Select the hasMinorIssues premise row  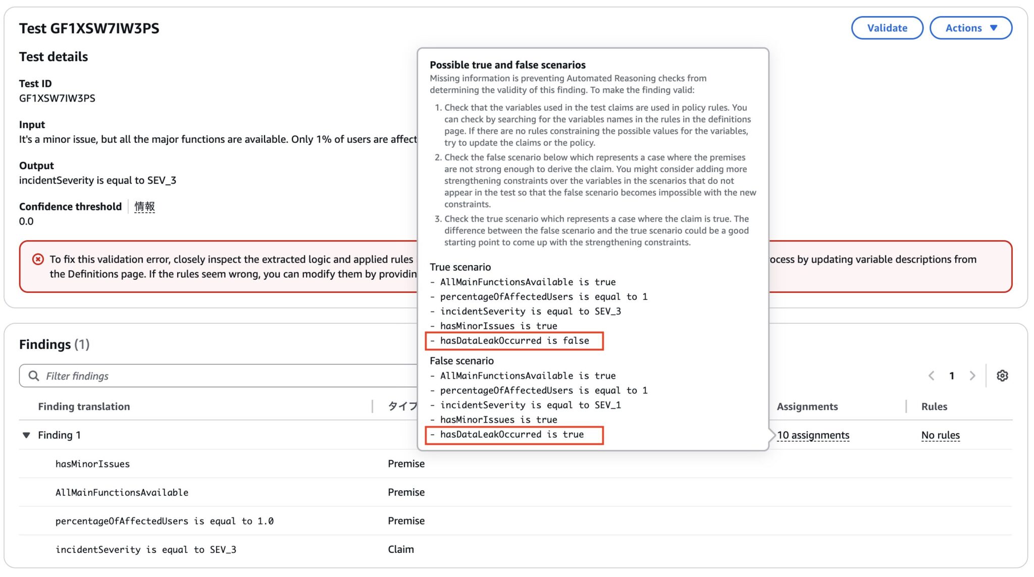pos(93,463)
